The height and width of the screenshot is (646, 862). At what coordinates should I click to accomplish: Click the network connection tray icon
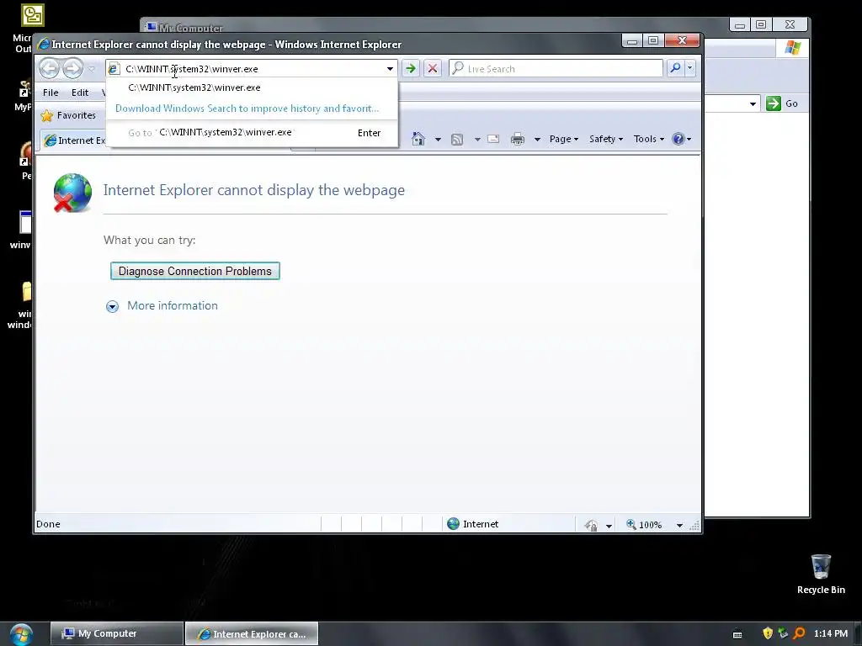pyautogui.click(x=783, y=633)
